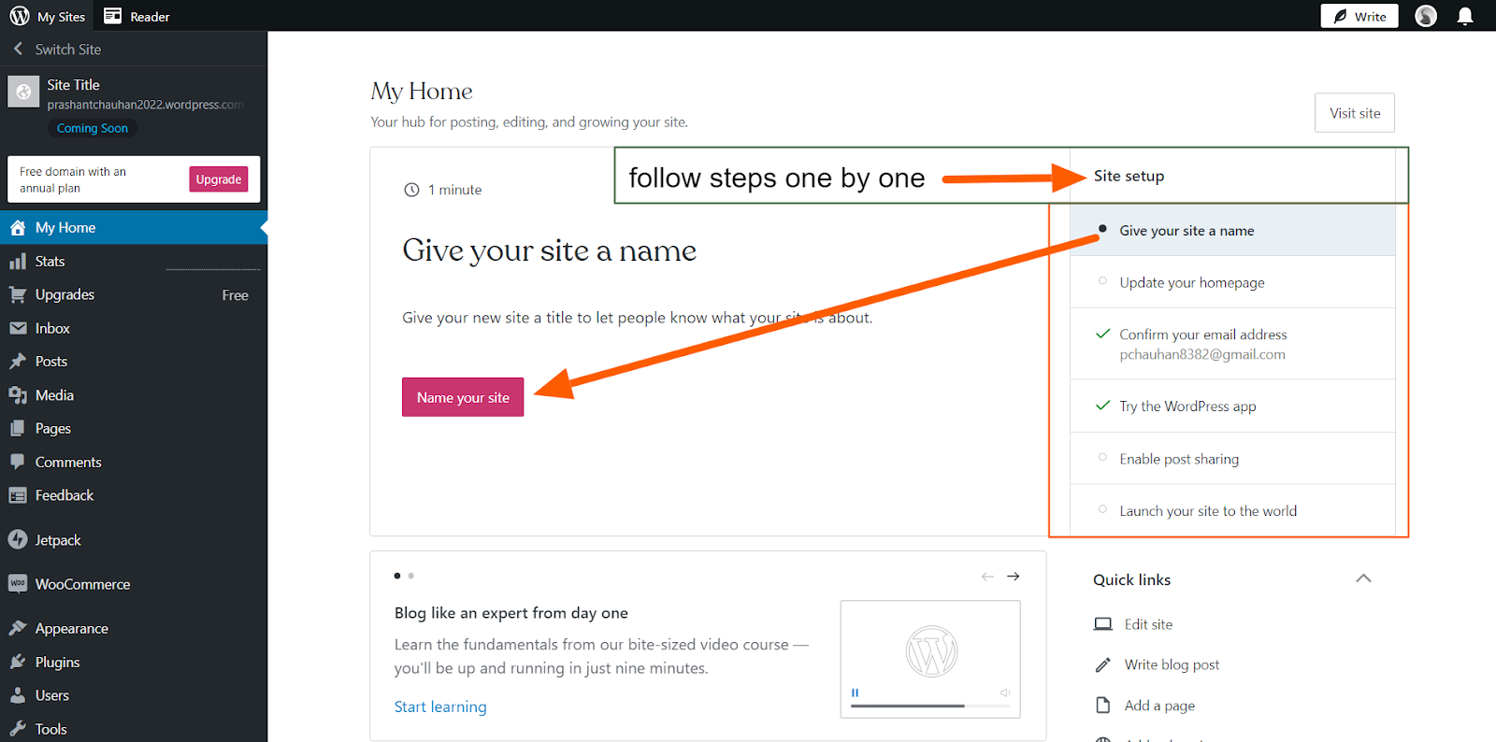Select Confirm your email address step
1496x742 pixels.
(1232, 344)
